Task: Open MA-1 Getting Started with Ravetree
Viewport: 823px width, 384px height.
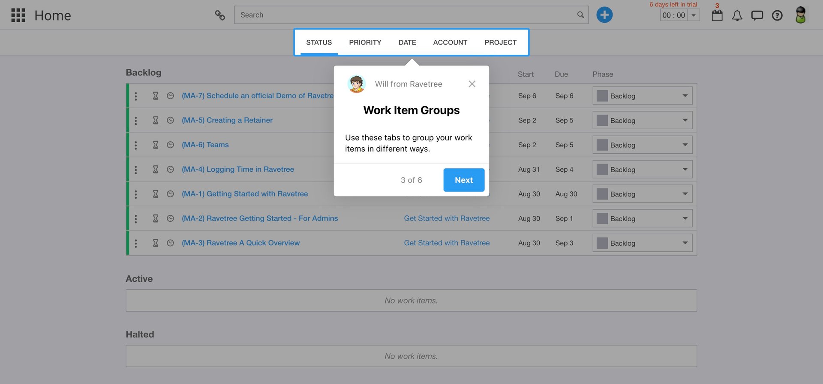Action: [245, 194]
